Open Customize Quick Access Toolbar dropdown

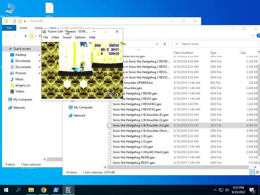25,21
